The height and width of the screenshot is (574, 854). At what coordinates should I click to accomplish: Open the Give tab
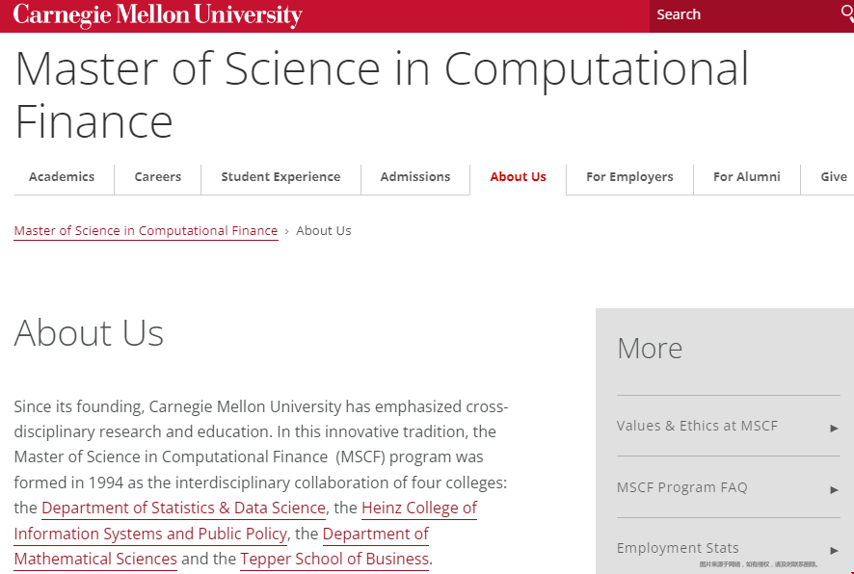[834, 177]
